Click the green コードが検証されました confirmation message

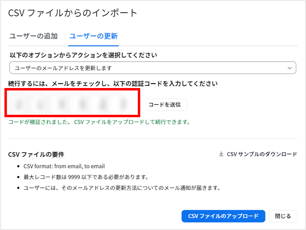click(99, 122)
